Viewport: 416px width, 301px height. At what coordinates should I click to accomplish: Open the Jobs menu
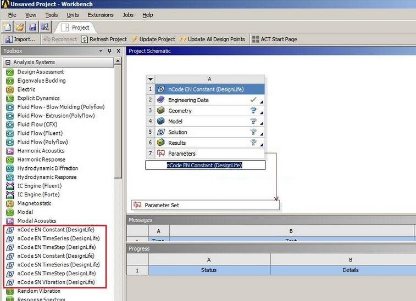click(x=128, y=15)
